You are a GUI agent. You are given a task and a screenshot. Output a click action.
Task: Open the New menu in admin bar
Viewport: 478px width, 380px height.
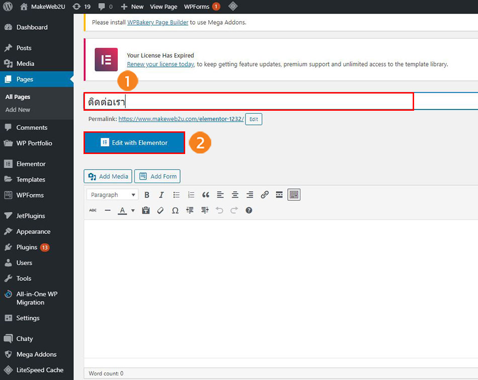132,7
